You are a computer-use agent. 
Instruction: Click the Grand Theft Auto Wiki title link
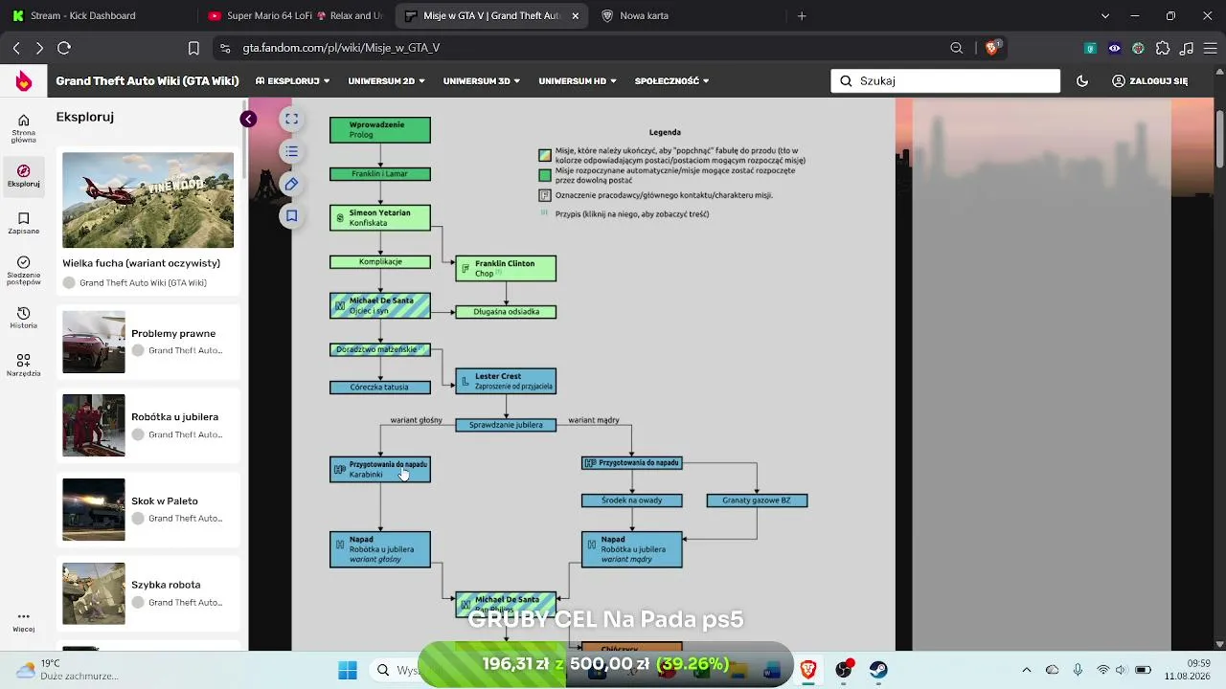pyautogui.click(x=148, y=81)
